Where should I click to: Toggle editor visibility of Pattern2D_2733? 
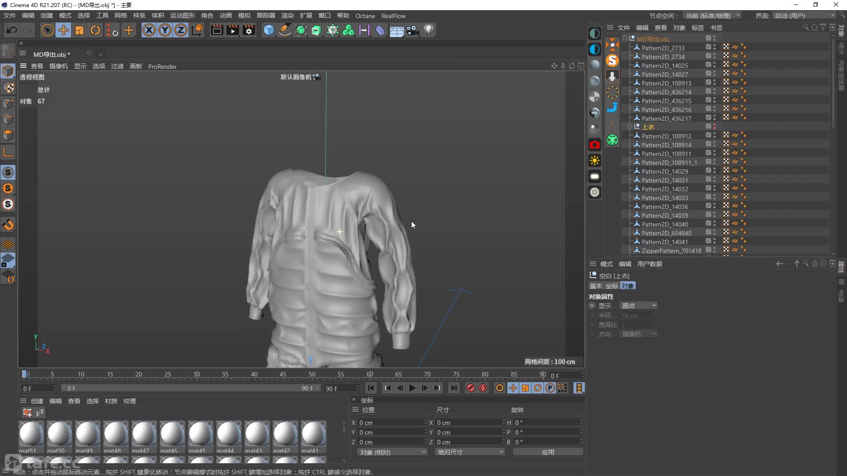click(714, 46)
